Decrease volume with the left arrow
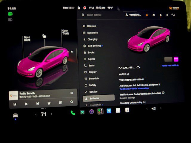Screen dimensions: 191x143 147,109
